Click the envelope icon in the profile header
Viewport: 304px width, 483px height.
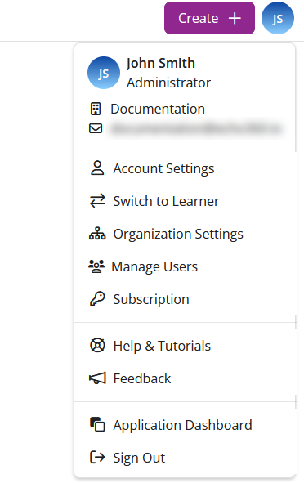[x=96, y=128]
